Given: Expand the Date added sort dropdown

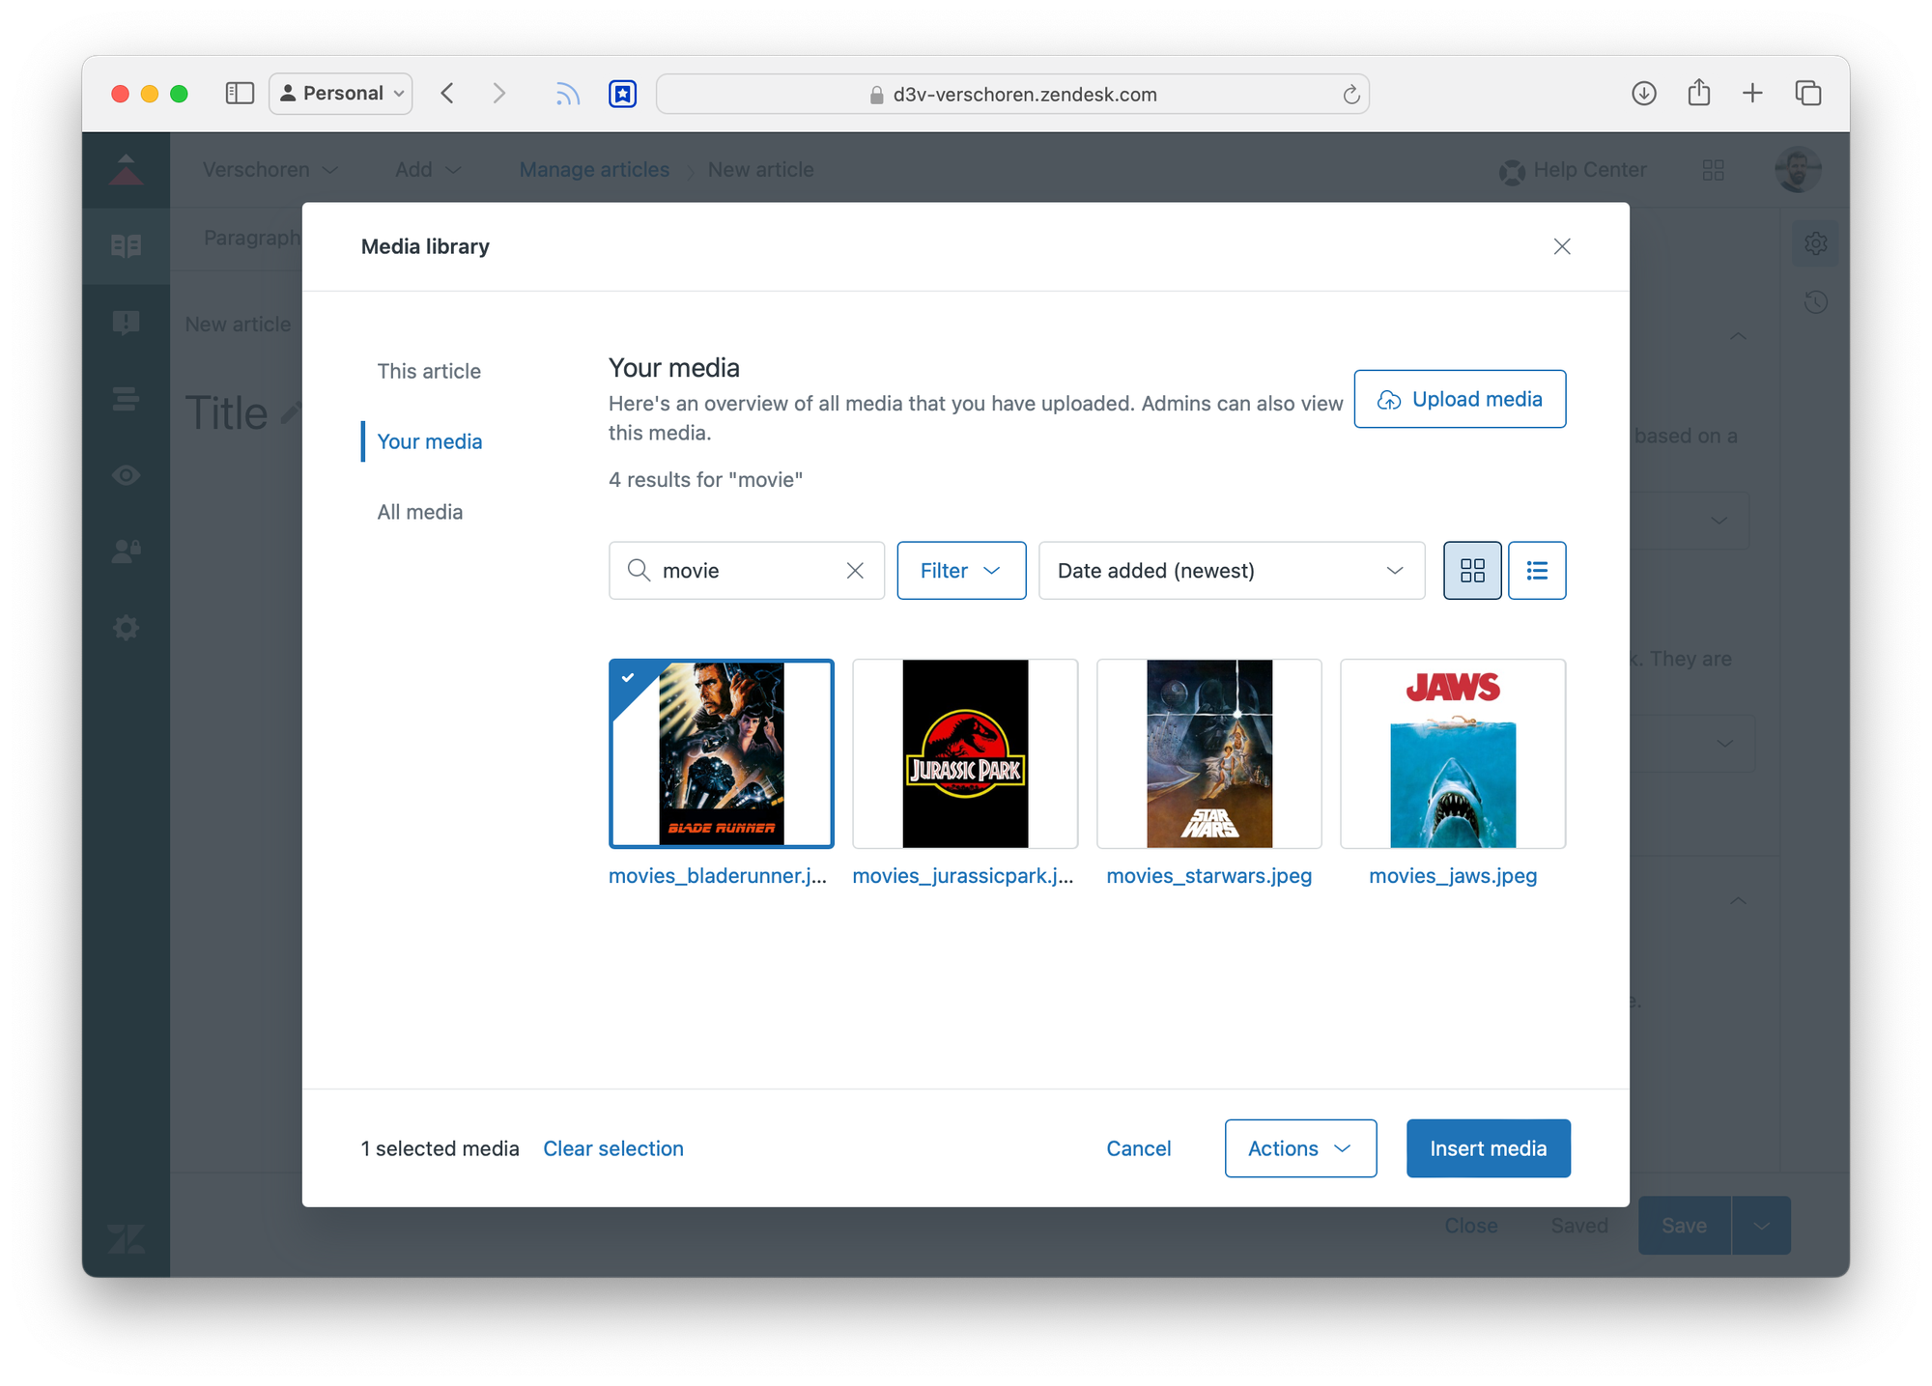Looking at the screenshot, I should point(1231,571).
